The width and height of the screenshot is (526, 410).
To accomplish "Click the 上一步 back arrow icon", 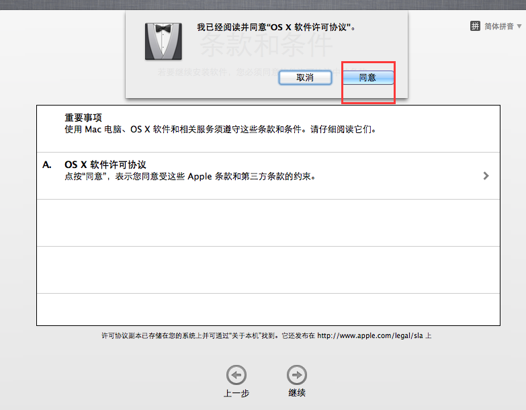I will (x=236, y=375).
